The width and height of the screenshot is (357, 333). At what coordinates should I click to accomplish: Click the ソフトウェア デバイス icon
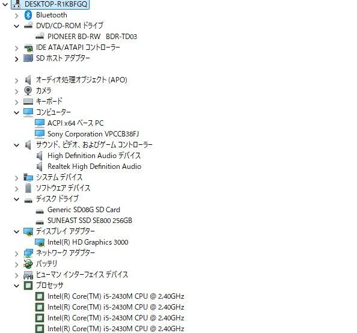28,188
